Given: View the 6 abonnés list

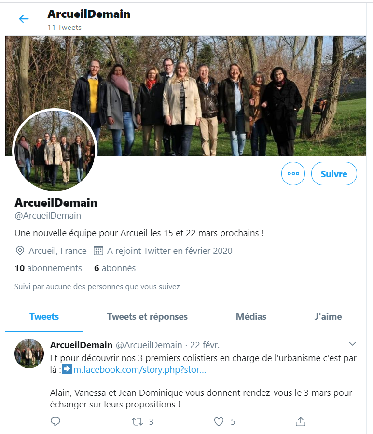Looking at the screenshot, I should 115,268.
